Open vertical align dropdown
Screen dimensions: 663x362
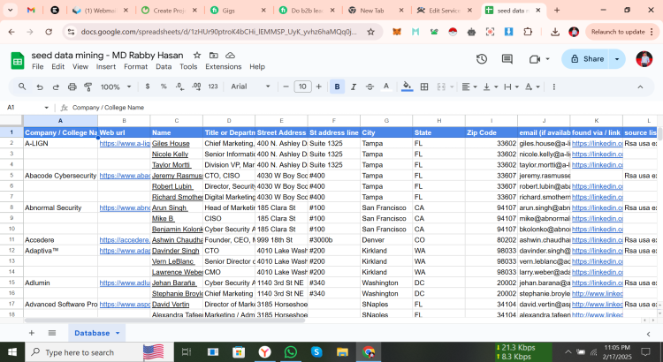[x=490, y=87]
